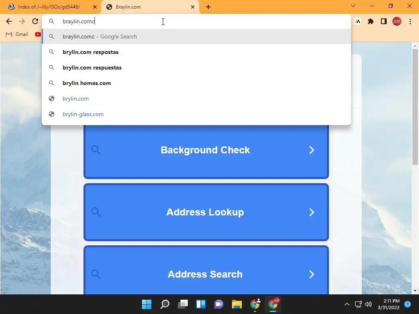The height and width of the screenshot is (314, 419).
Task: Open the Chat app on the taskbar
Action: [219, 304]
